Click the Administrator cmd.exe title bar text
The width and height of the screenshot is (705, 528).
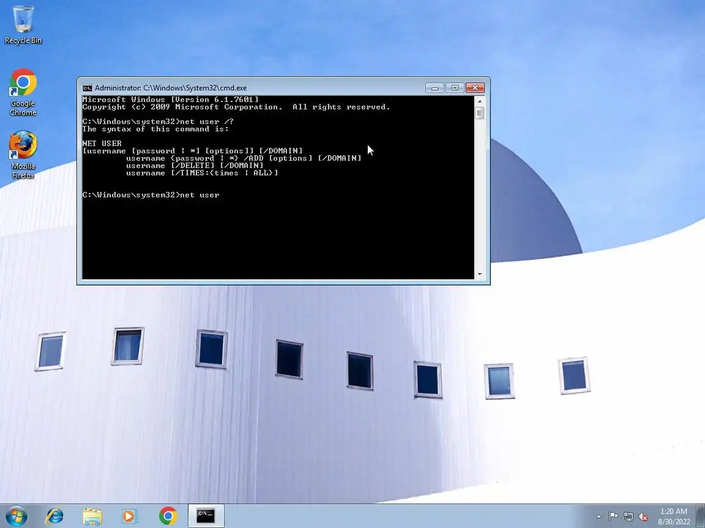point(171,88)
